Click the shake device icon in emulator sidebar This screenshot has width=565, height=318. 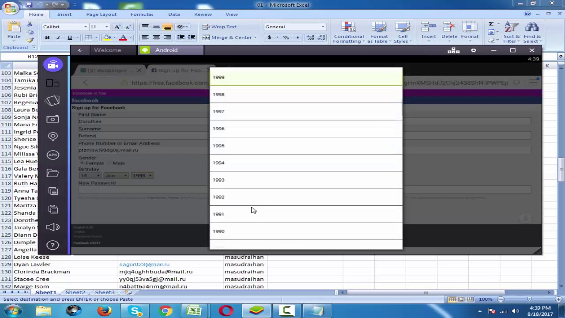(53, 101)
